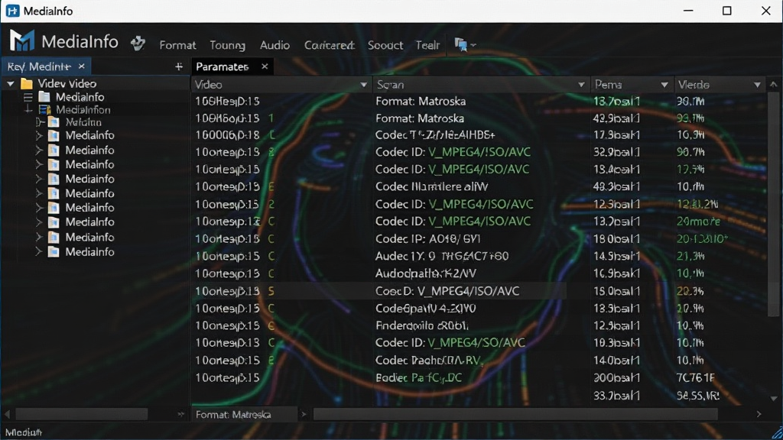This screenshot has height=440, width=783.
Task: Click the down arrow of vertical scrollbar
Action: tap(774, 398)
